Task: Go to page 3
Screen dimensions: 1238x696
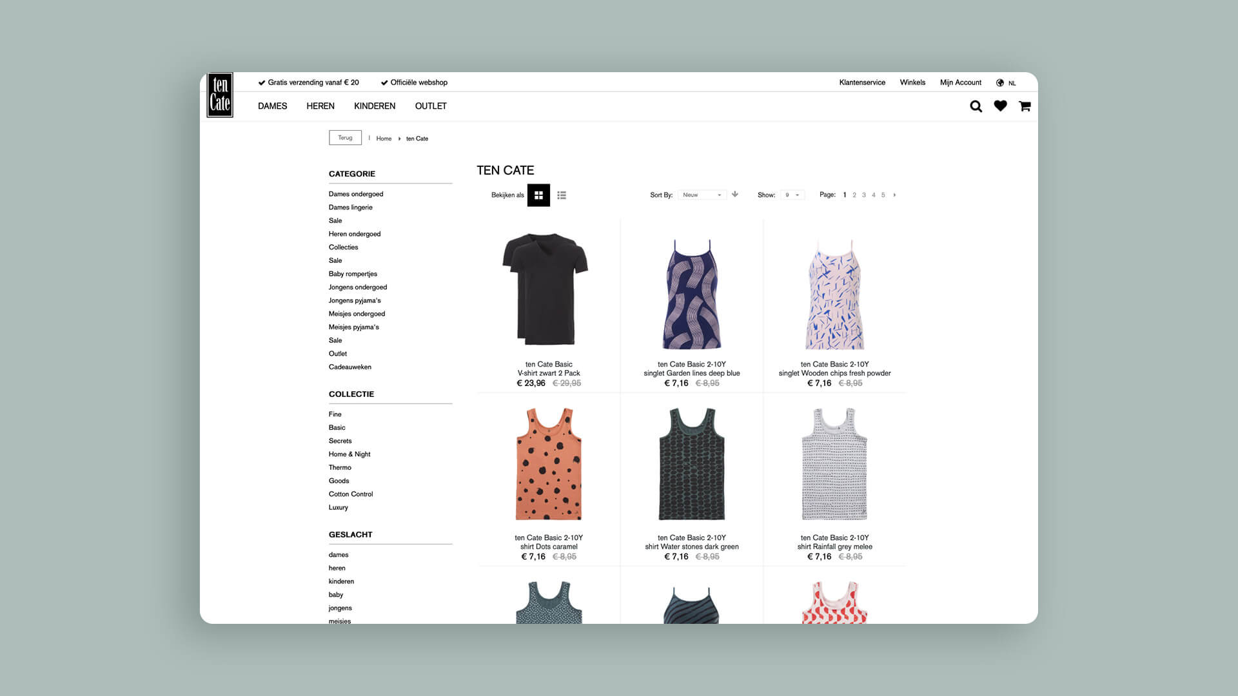Action: (x=864, y=195)
